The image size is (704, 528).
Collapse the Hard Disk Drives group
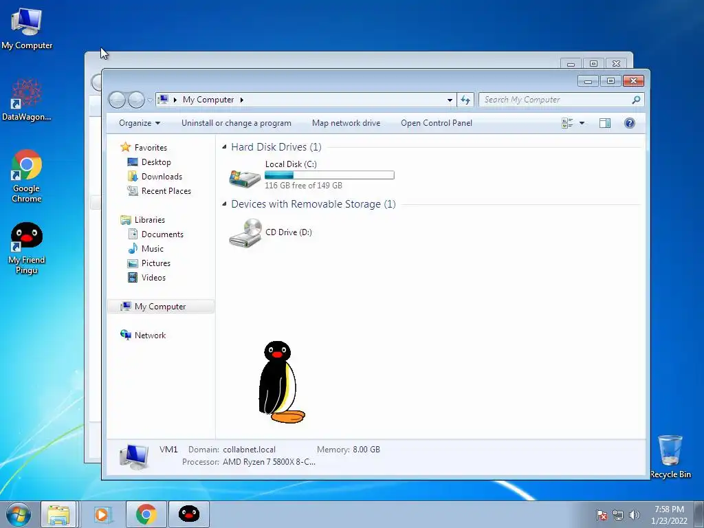pos(224,147)
